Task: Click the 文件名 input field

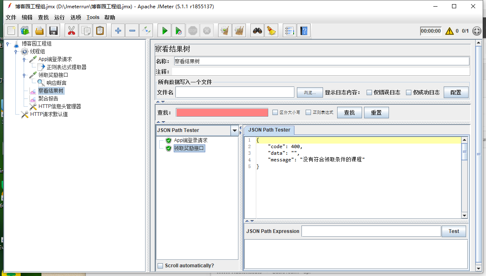Action: pos(235,92)
